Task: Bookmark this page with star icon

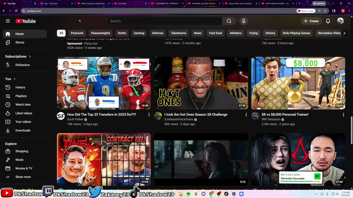Action: (x=325, y=11)
